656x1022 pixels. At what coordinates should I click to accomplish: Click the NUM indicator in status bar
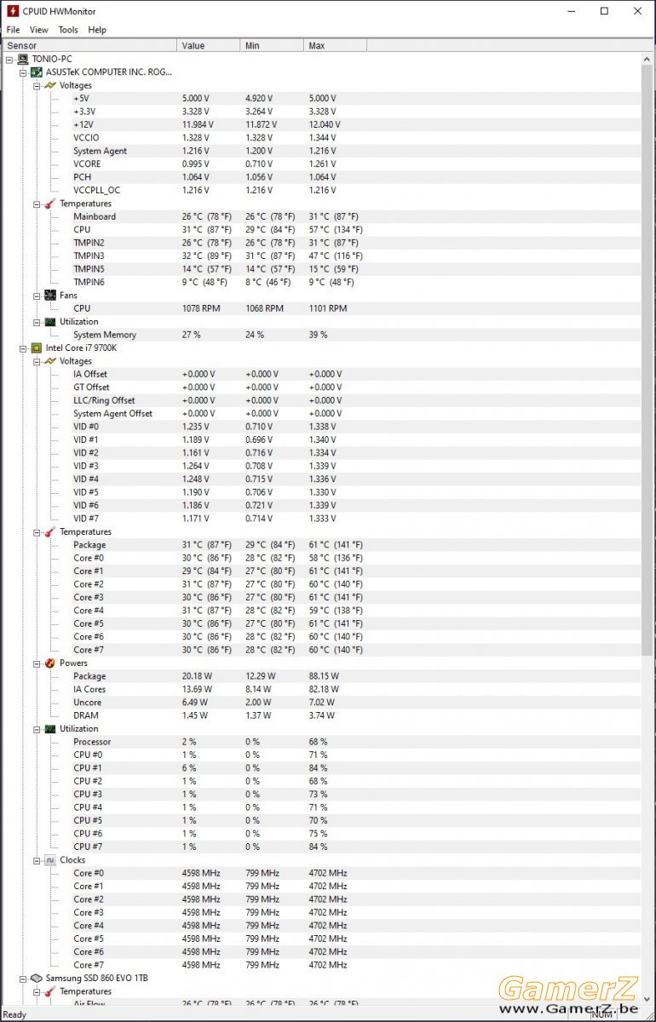click(603, 1014)
